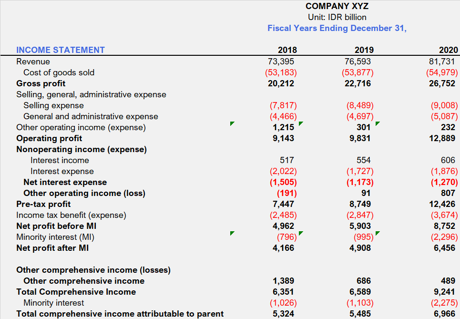The image size is (460, 319).
Task: Select the Pre-tax profit value for 2020
Action: [441, 204]
